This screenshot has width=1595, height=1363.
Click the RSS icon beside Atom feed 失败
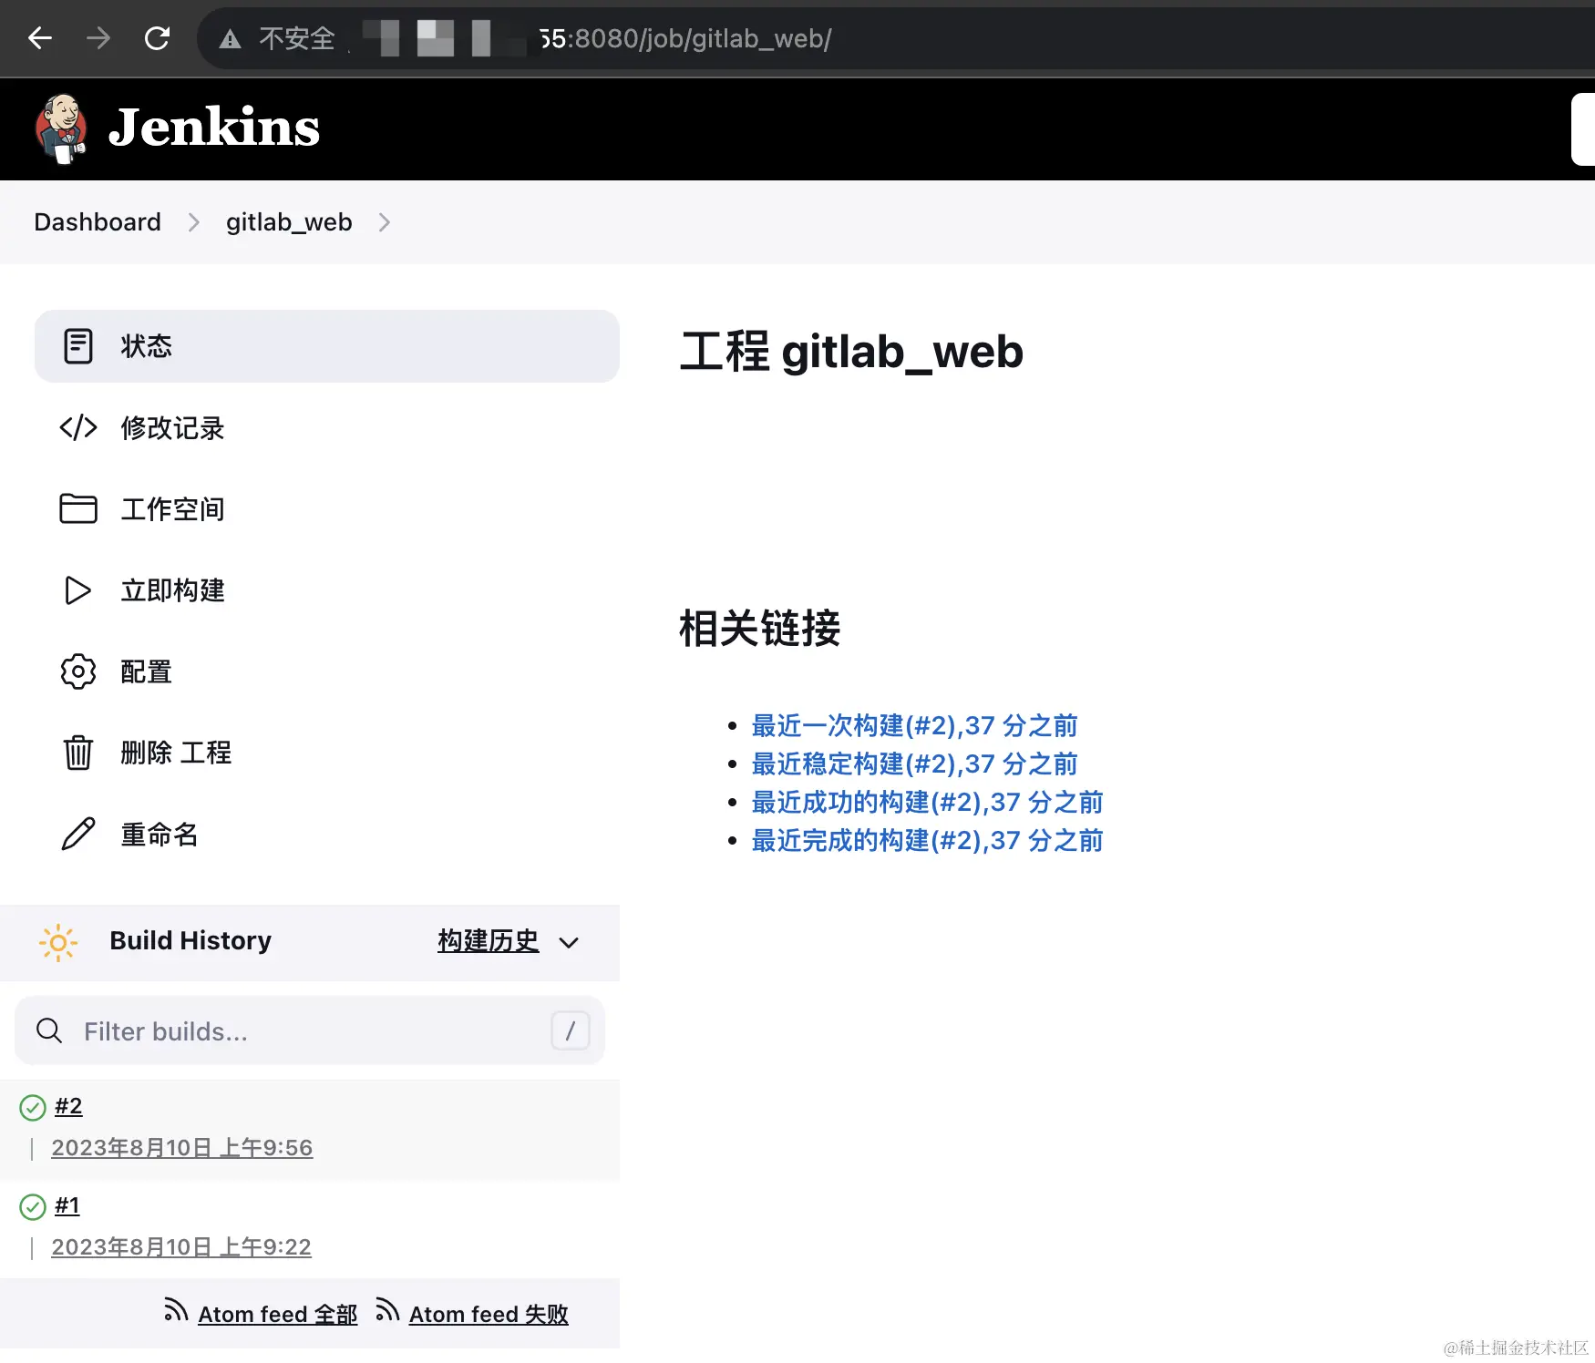click(x=387, y=1309)
